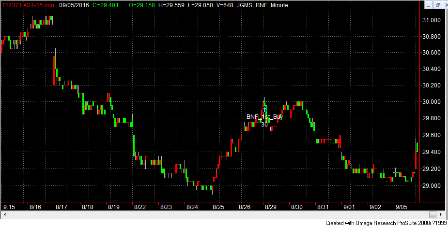Click the 09/05/2016 date in the status line
The width and height of the screenshot is (448, 226).
point(74,5)
